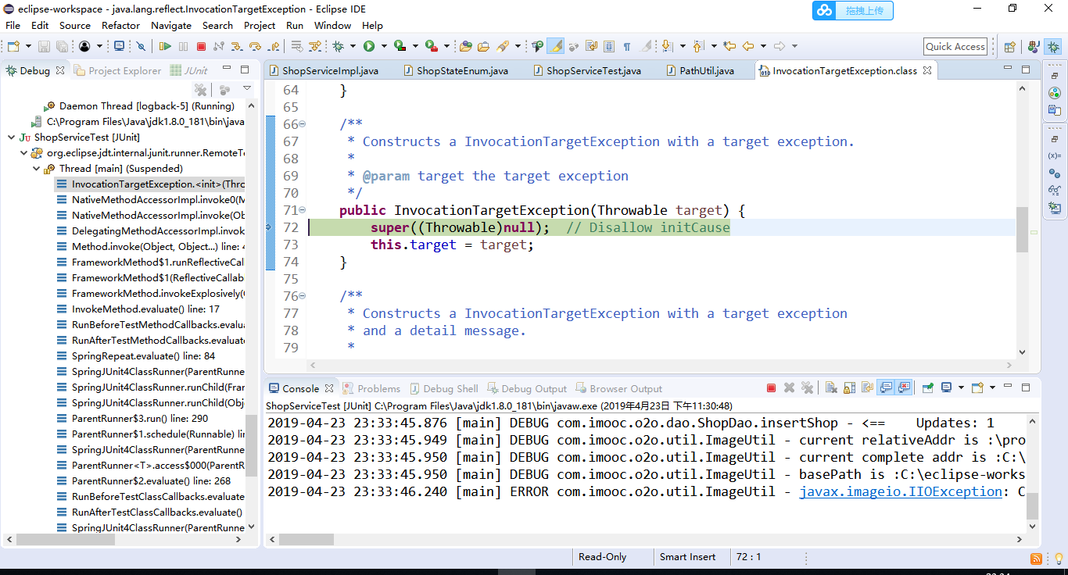Toggle Show Whitespace Characters pilcrow icon
Viewport: 1068px width, 575px height.
click(626, 46)
